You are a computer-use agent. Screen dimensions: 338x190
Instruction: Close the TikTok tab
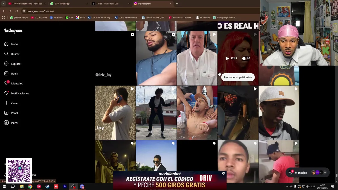129,4
